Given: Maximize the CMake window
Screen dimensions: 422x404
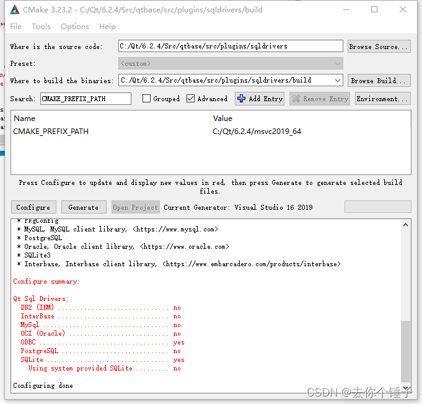Looking at the screenshot, I should tap(374, 10).
